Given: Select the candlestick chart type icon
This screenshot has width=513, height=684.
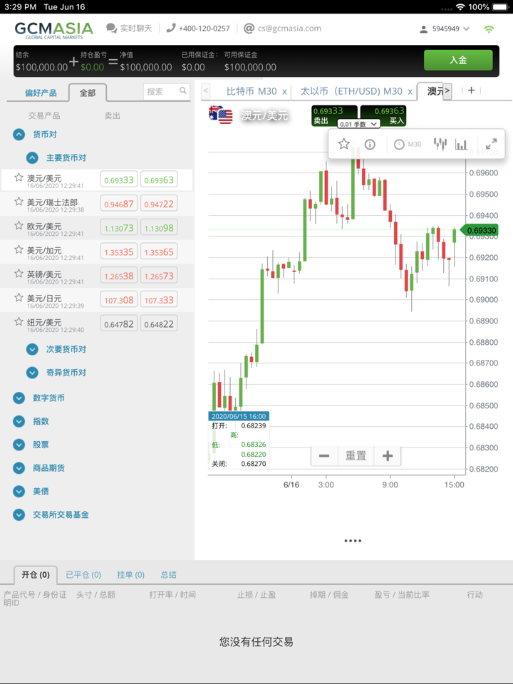Looking at the screenshot, I should [440, 144].
